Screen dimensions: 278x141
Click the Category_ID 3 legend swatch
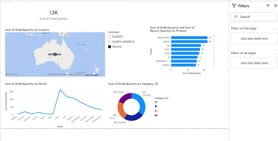click(156, 111)
